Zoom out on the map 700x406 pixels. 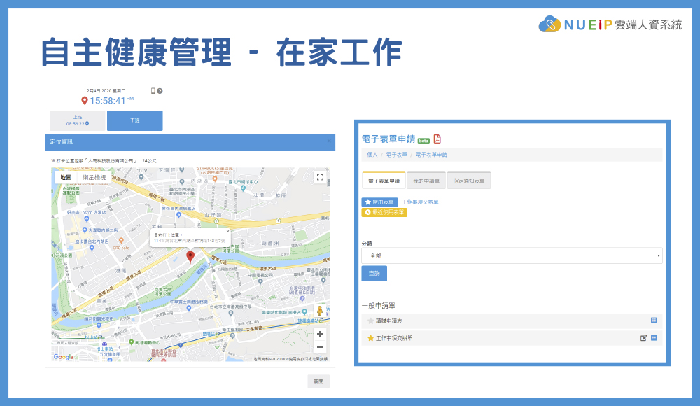[x=320, y=347]
